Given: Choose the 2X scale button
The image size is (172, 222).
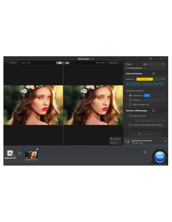Looking at the screenshot, I should click(147, 95).
